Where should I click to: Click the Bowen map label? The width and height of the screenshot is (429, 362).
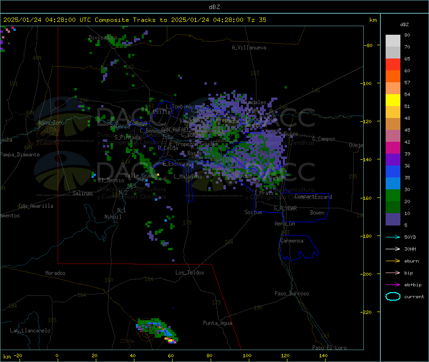[317, 213]
